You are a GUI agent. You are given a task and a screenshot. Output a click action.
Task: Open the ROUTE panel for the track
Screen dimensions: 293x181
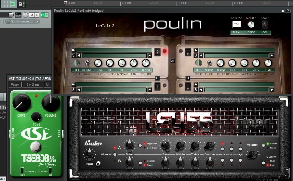[18, 15]
